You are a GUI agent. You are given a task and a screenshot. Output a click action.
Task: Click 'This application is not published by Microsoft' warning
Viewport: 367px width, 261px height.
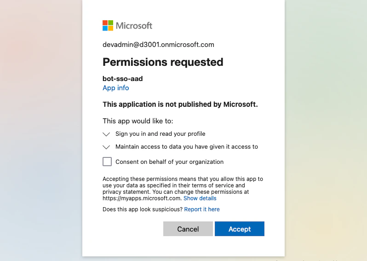pyautogui.click(x=180, y=104)
